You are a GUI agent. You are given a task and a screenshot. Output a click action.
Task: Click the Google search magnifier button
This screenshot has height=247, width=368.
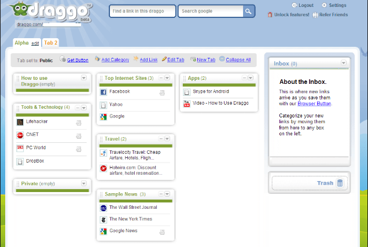click(248, 11)
